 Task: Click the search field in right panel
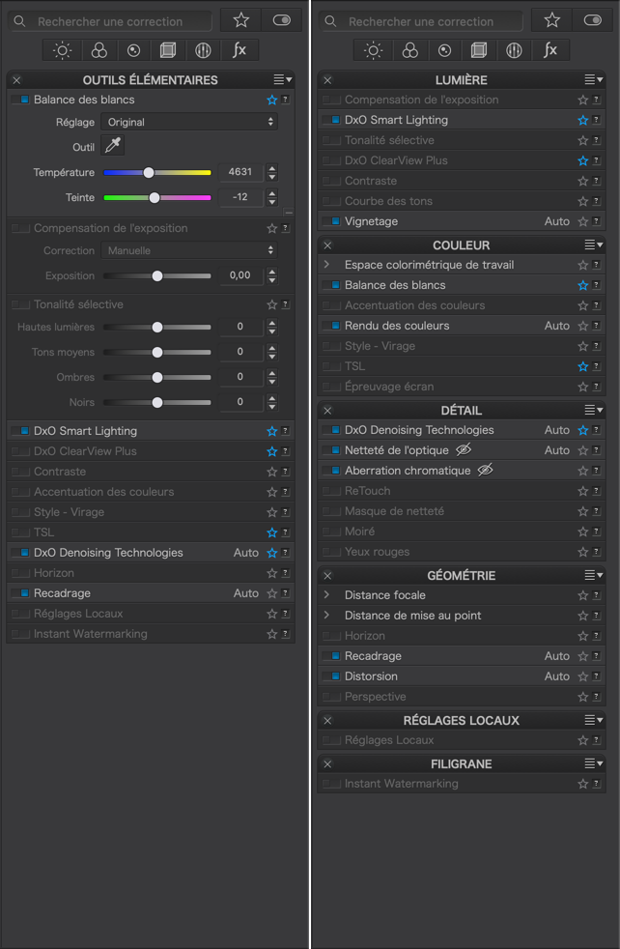click(422, 21)
